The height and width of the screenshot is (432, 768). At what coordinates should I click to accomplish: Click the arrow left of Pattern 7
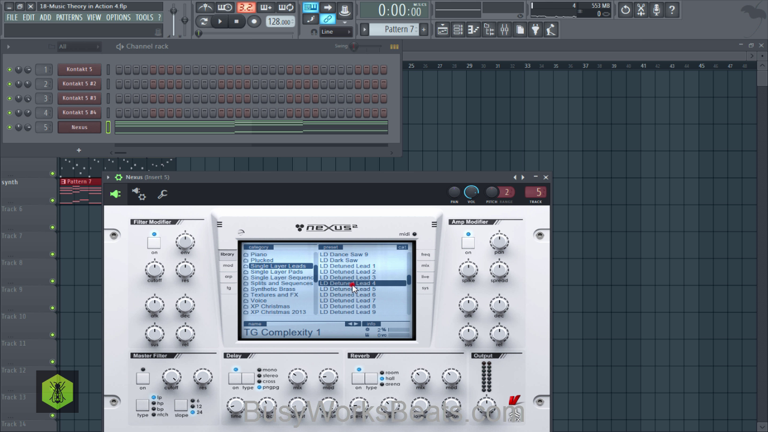coord(364,29)
